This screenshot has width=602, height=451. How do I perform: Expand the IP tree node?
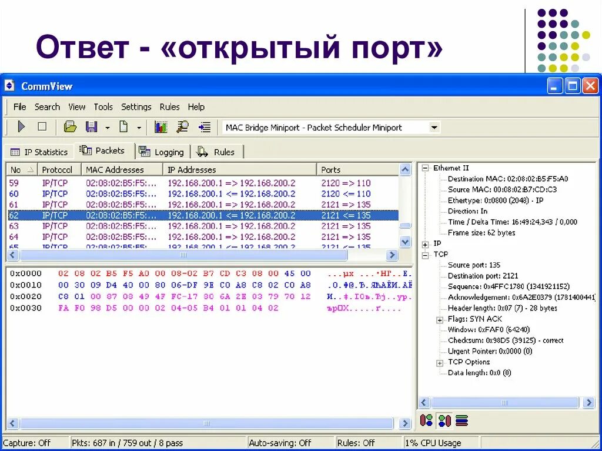(x=425, y=244)
